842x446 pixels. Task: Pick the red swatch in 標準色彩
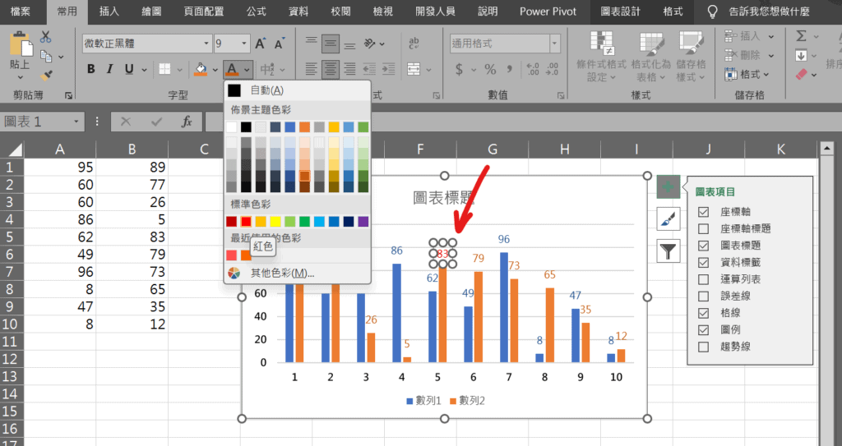click(246, 222)
